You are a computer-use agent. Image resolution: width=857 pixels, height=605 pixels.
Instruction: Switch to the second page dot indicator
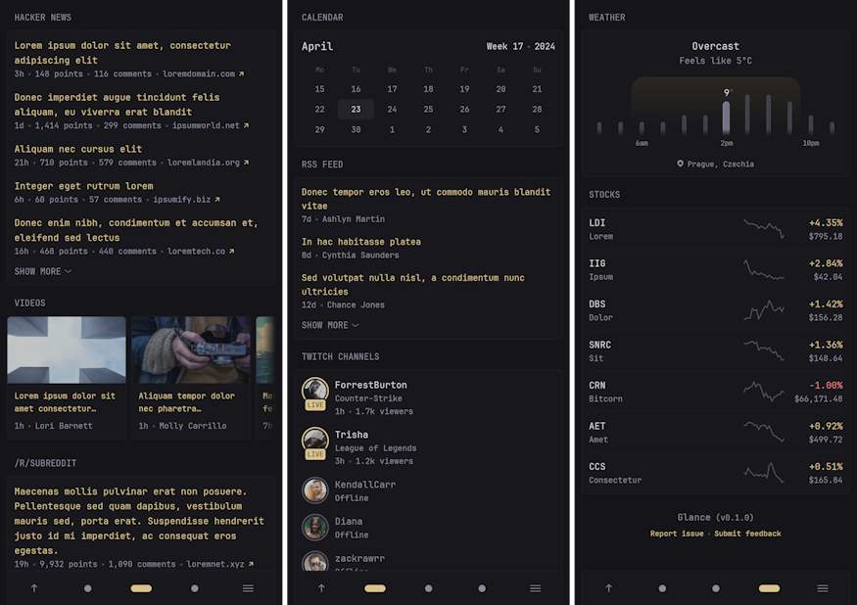pyautogui.click(x=140, y=588)
